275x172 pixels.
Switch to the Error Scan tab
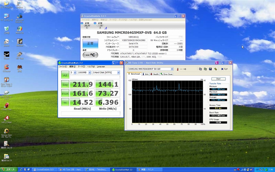pos(167,74)
